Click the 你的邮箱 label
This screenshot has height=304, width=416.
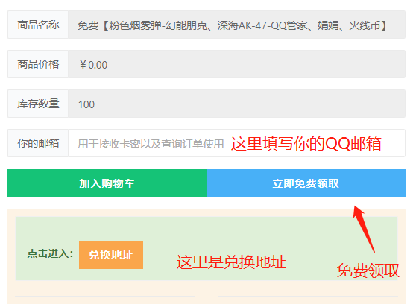(38, 143)
